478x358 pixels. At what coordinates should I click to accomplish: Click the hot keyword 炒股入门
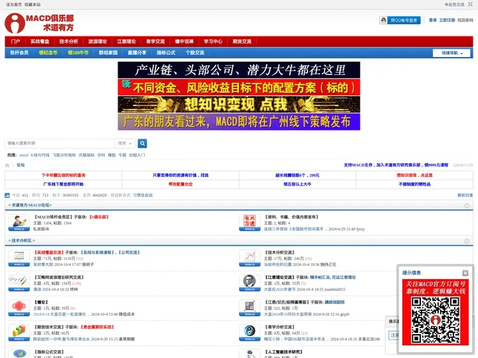click(x=137, y=155)
